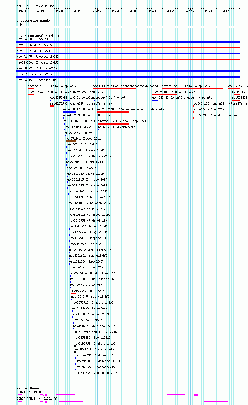Click magenta exon at PAM16 transcript right end

[196, 395]
